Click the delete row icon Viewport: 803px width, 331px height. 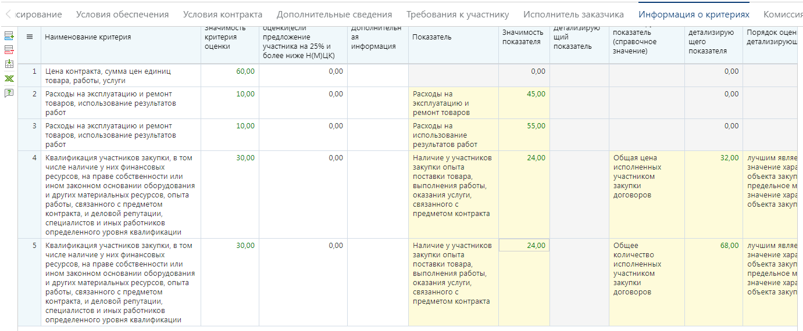[x=9, y=50]
